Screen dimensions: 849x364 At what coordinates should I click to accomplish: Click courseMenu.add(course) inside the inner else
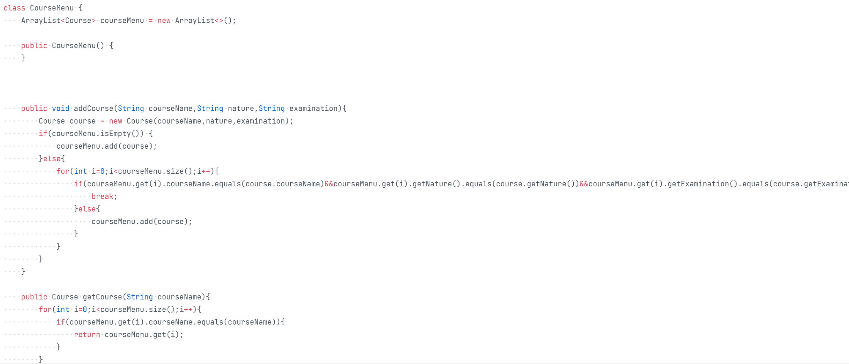click(x=141, y=222)
